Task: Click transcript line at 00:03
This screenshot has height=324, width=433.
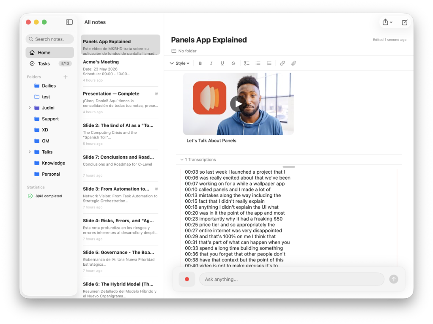Action: click(235, 172)
